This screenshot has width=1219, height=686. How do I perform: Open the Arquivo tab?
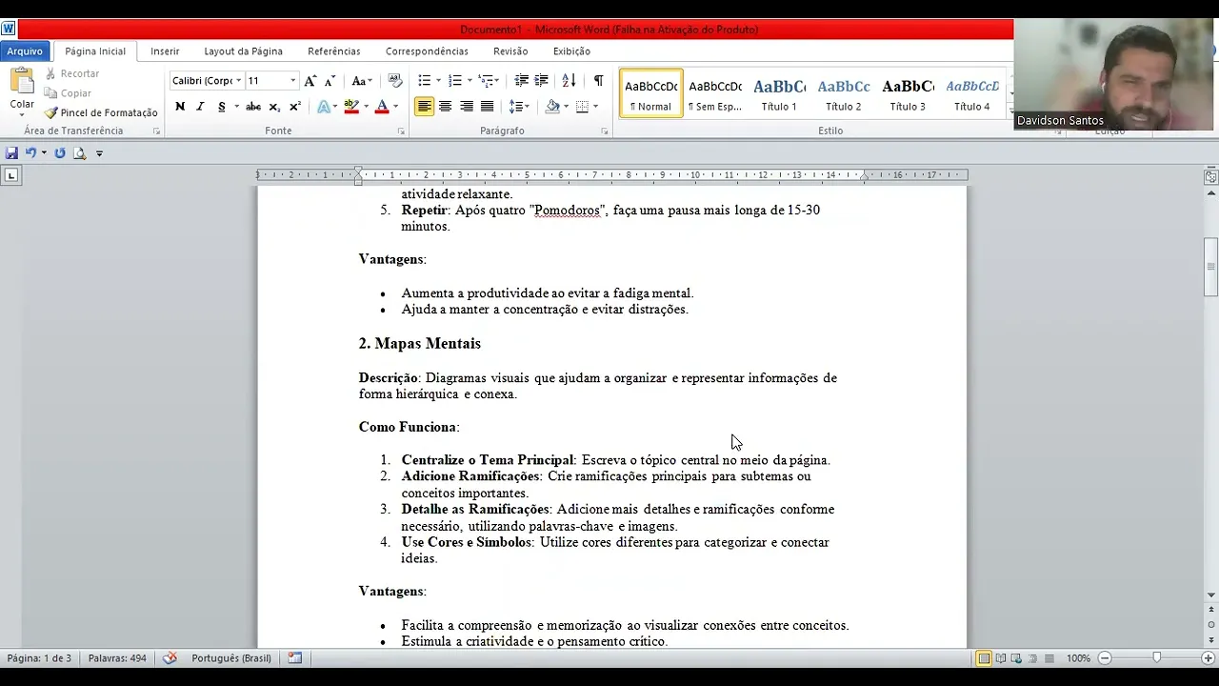26,51
